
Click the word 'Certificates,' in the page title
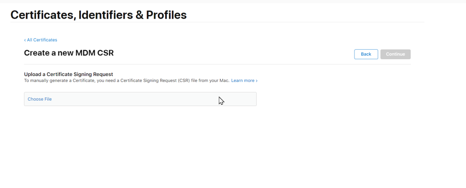pos(43,15)
